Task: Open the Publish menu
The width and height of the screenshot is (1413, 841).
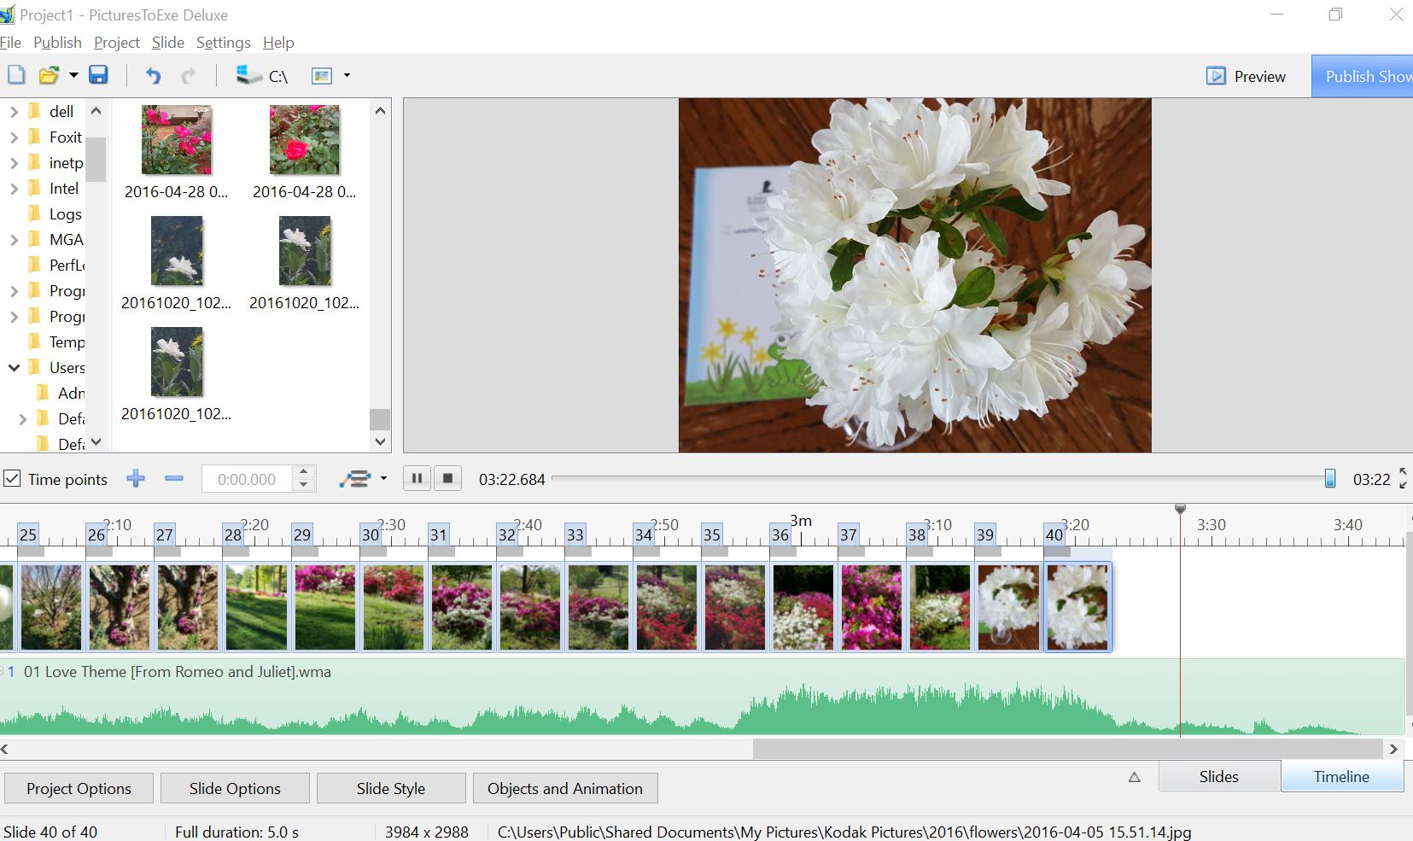Action: tap(57, 43)
